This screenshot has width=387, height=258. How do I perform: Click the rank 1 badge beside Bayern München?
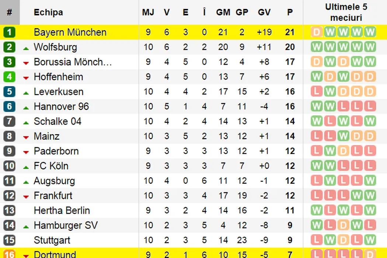9,32
